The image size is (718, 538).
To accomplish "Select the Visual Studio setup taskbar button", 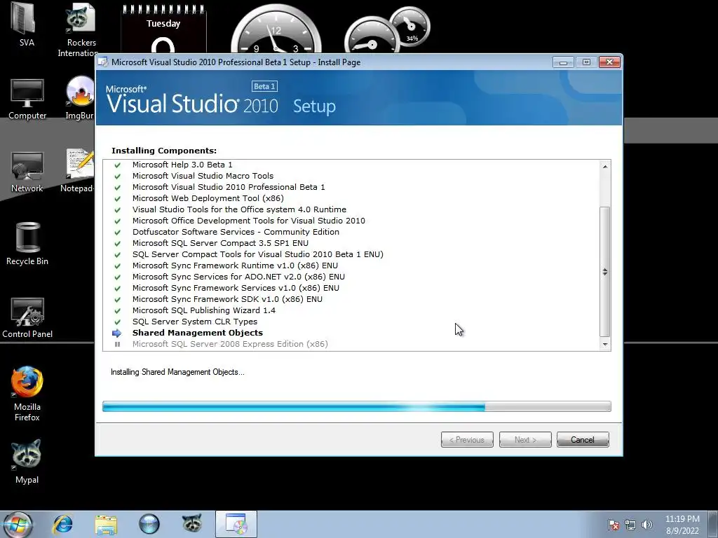I will coord(236,524).
